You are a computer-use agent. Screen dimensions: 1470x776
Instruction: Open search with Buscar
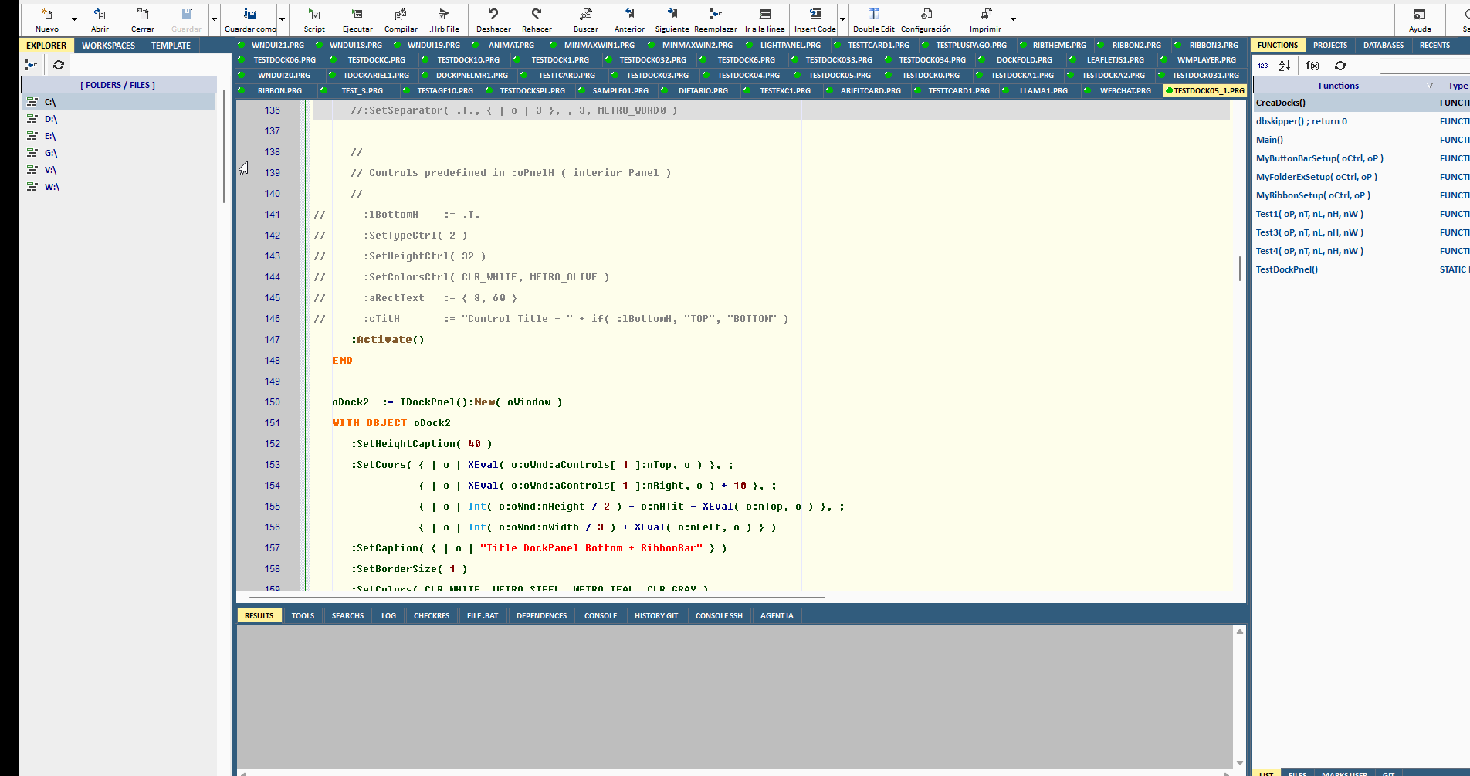point(586,19)
